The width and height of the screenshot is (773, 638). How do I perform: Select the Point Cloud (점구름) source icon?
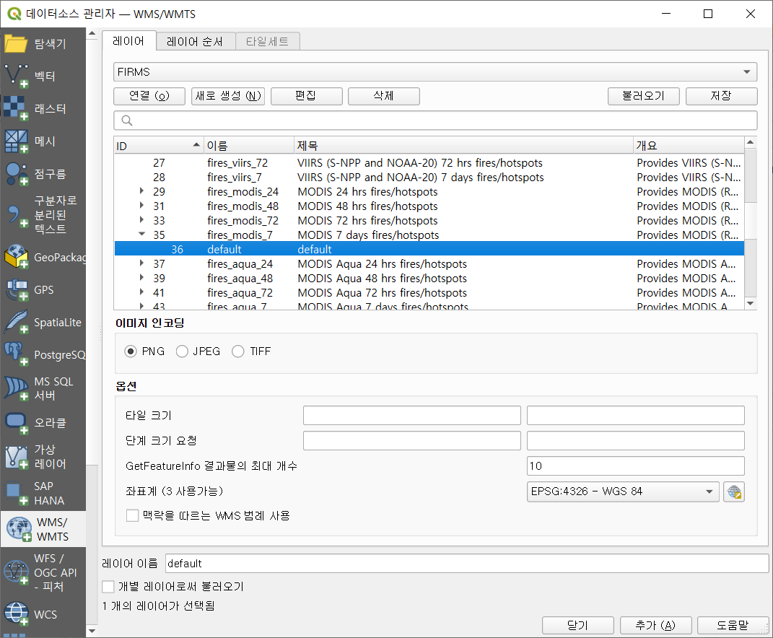[x=16, y=173]
